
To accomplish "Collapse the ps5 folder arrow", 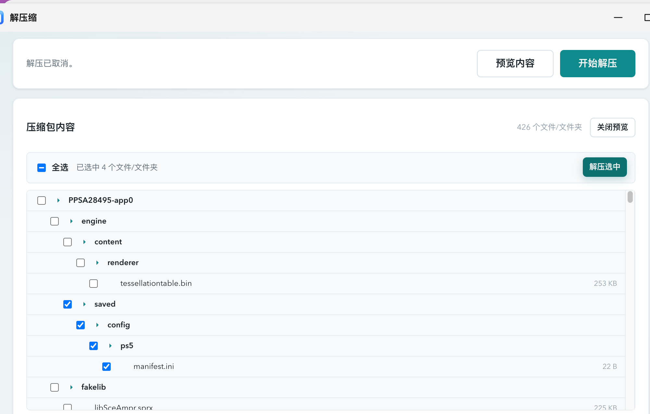I will tap(110, 346).
